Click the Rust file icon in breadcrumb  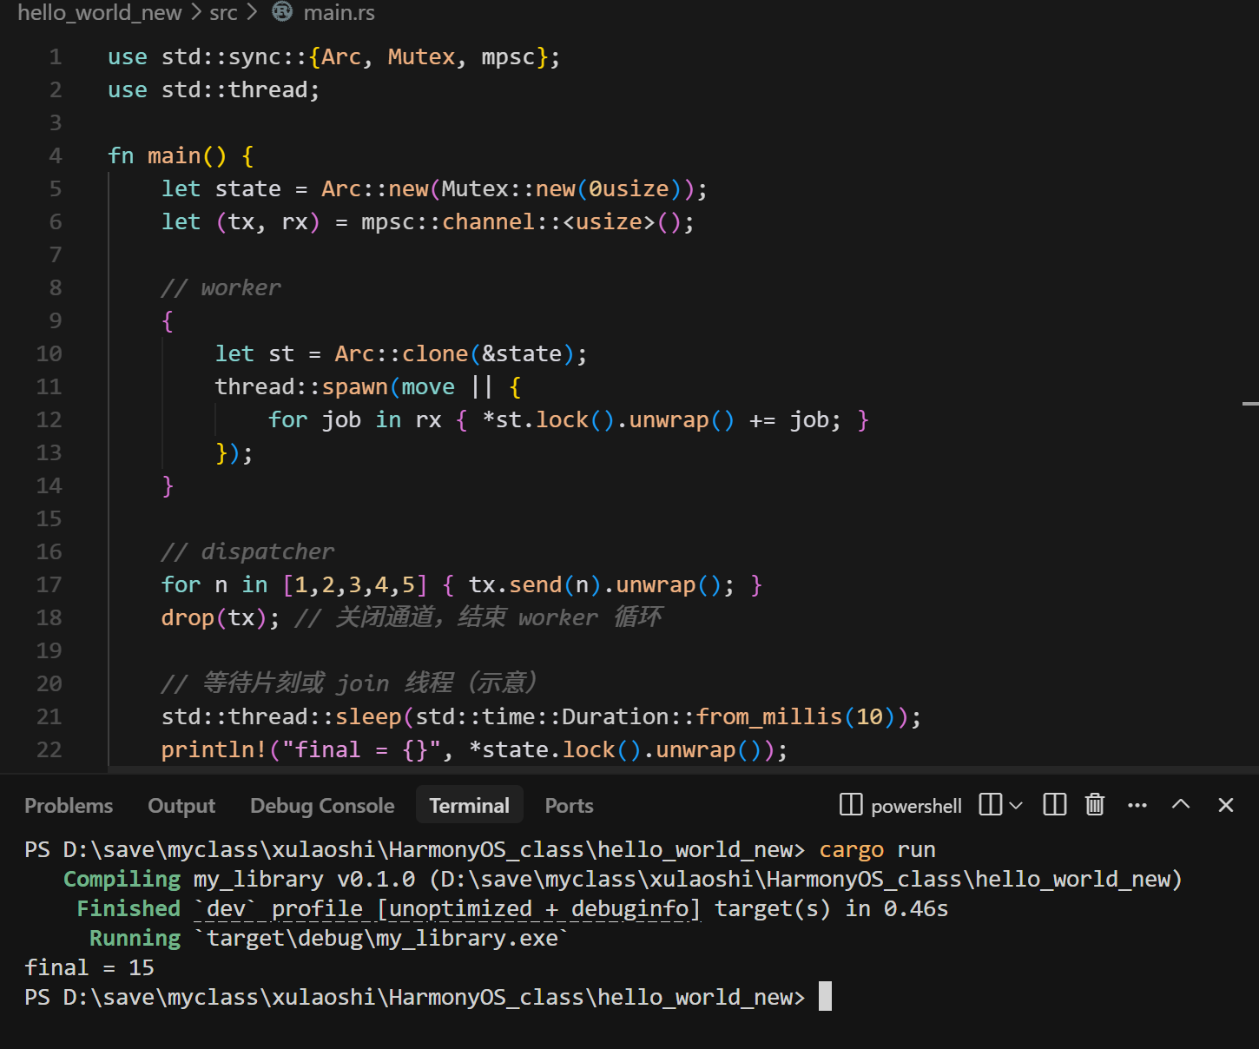[x=282, y=12]
